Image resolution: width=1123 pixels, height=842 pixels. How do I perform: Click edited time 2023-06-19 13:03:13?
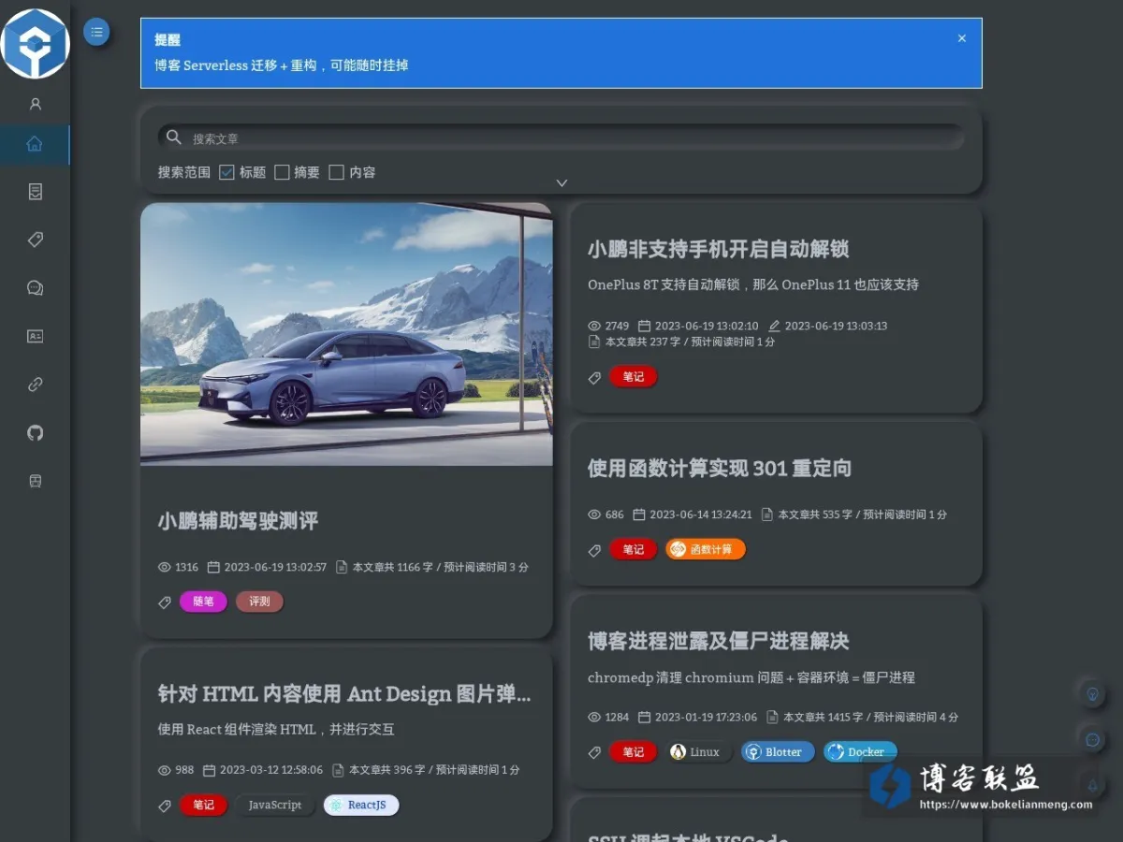836,327
